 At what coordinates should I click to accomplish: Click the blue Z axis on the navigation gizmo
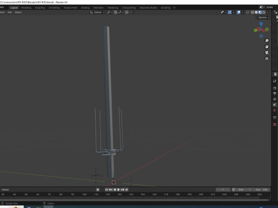[261, 24]
